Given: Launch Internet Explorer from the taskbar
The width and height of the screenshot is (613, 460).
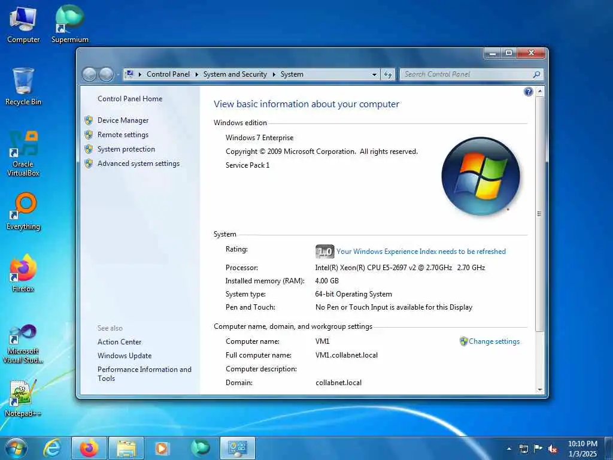Looking at the screenshot, I should (53, 448).
